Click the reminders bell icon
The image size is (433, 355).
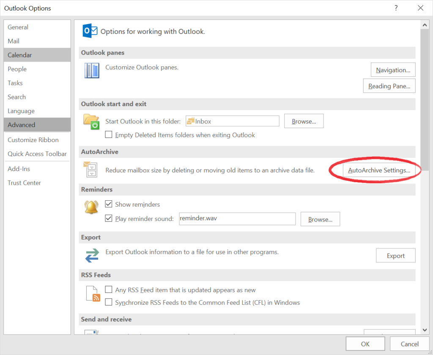[91, 207]
